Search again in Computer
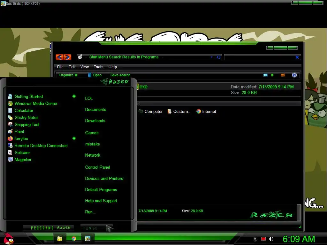 [x=151, y=111]
